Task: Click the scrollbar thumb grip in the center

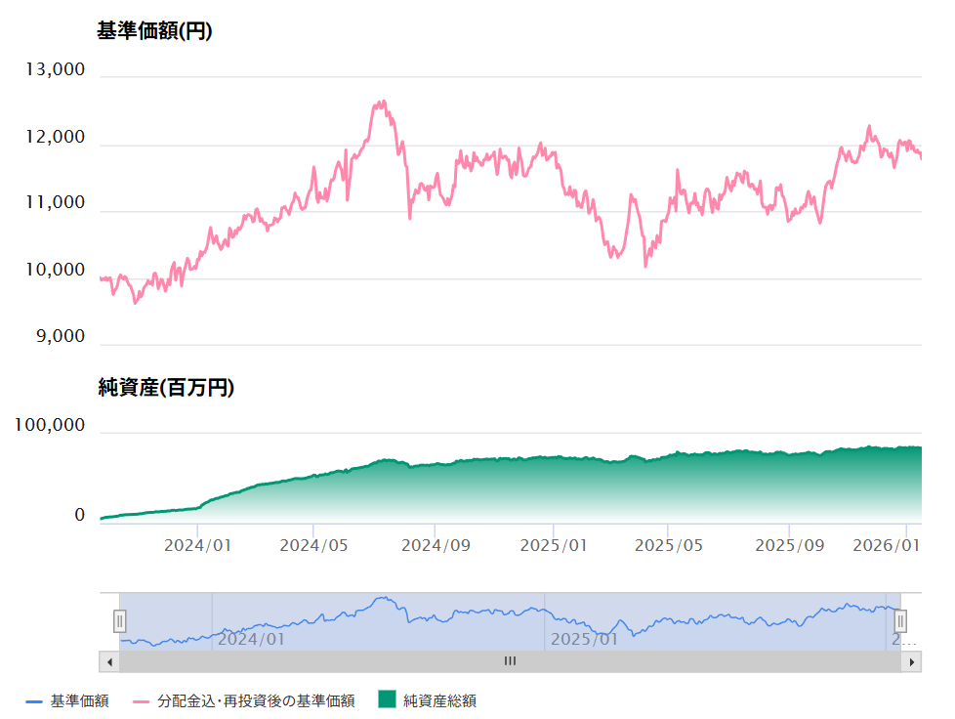Action: pos(510,662)
